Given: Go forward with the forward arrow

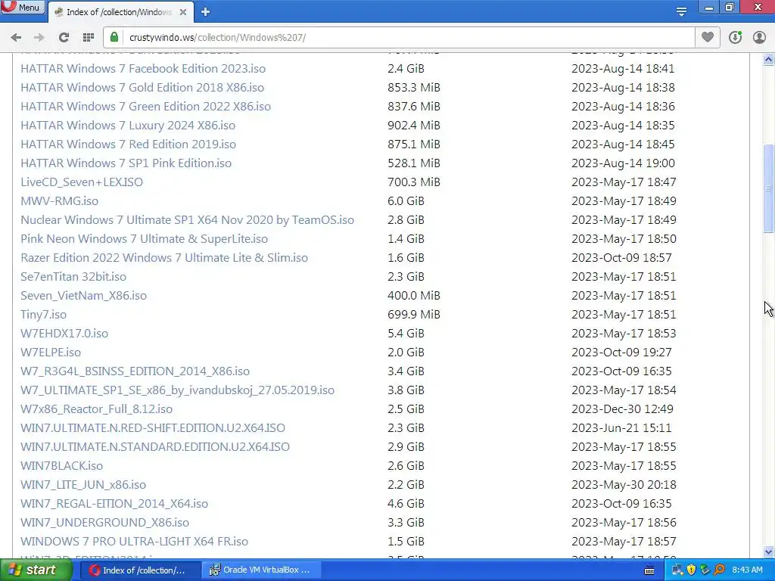Looking at the screenshot, I should pyautogui.click(x=39, y=38).
